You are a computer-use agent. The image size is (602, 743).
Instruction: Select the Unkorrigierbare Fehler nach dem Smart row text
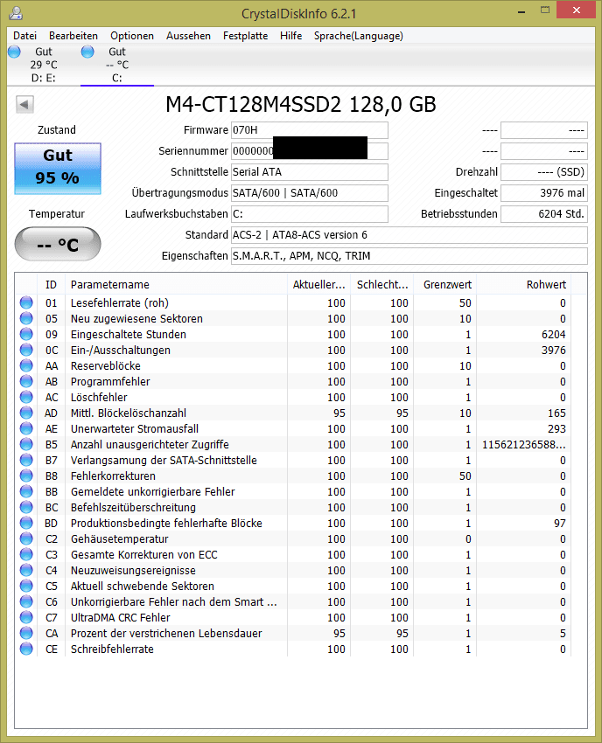[x=173, y=601]
